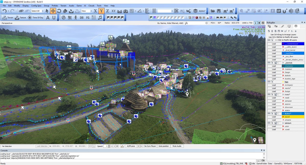The height and width of the screenshot is (165, 306).
Task: Open the undo history dropdown arrow
Action: pos(8,11)
